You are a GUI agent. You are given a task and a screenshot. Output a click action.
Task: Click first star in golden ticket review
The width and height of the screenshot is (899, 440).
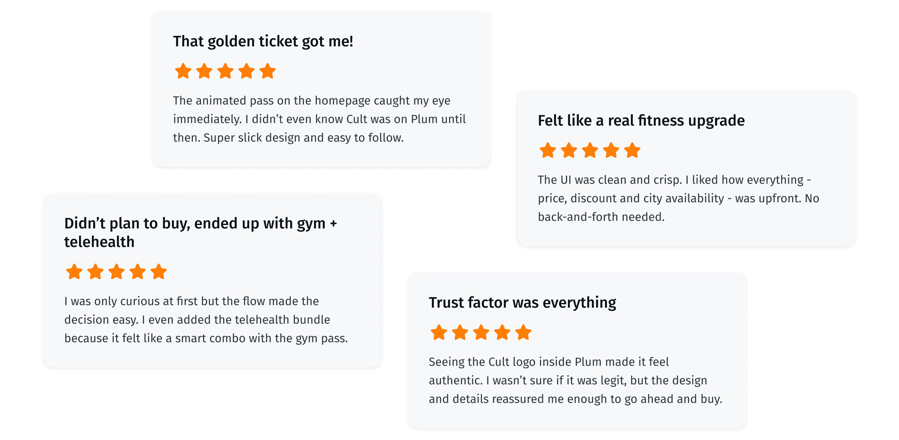tap(183, 71)
